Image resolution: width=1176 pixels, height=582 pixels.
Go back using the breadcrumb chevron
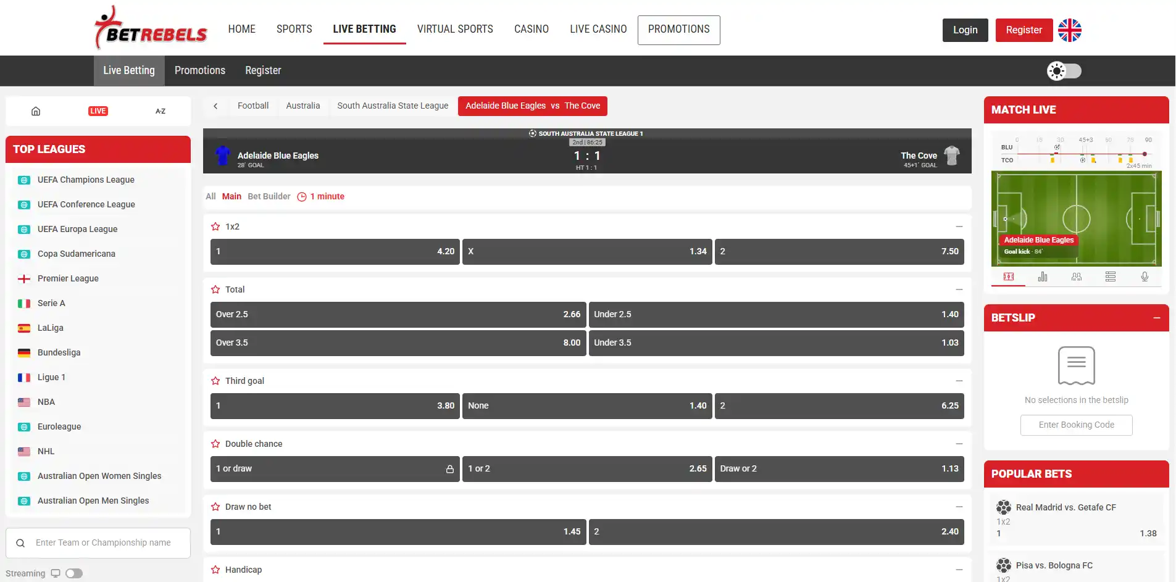point(215,106)
